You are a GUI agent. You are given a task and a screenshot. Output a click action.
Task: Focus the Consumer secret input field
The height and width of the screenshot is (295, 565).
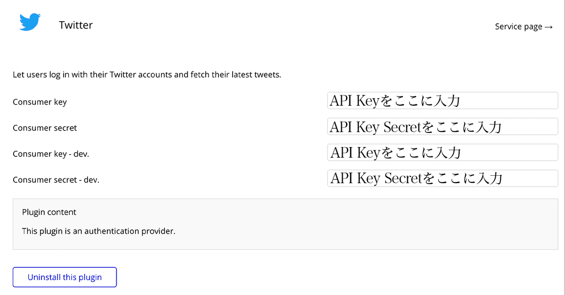443,127
